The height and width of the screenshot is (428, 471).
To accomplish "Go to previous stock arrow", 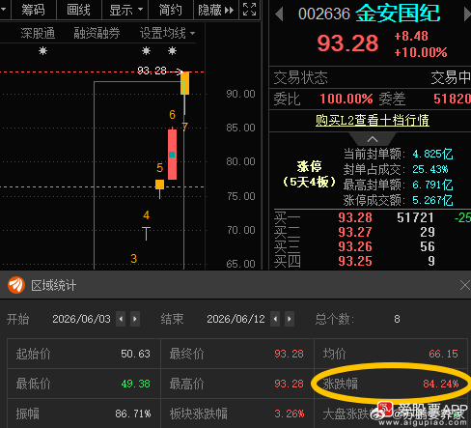I will coord(279,14).
